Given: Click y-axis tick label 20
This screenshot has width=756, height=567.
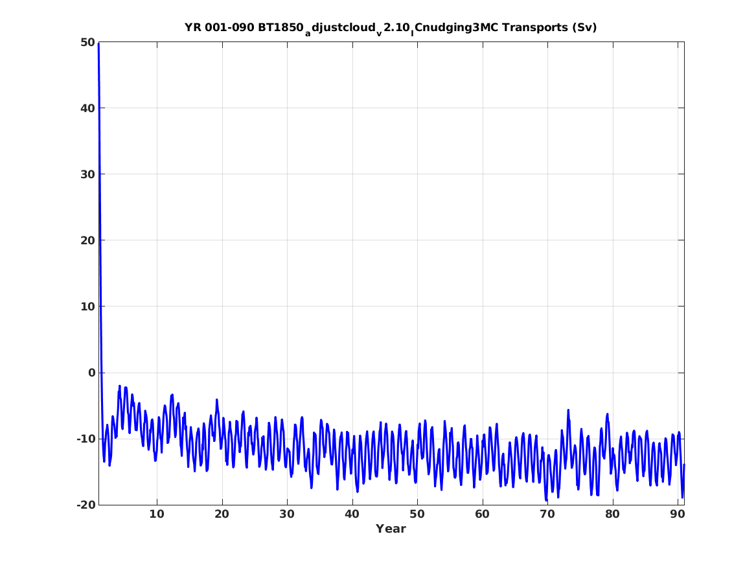Looking at the screenshot, I should tap(87, 240).
